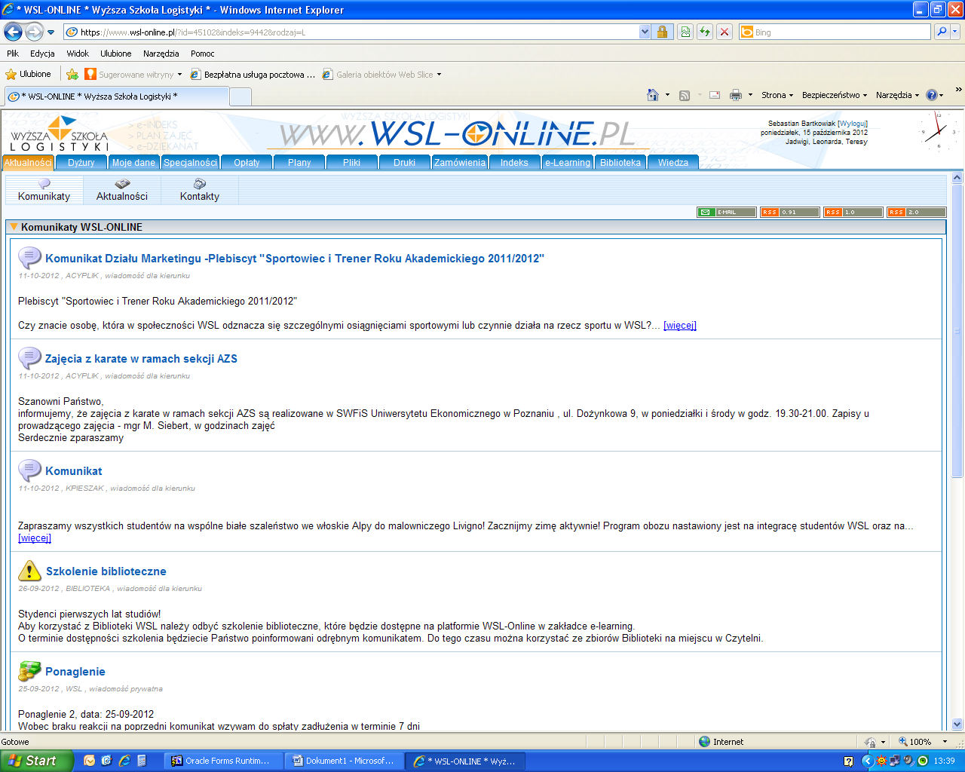The height and width of the screenshot is (772, 965).
Task: Click więcej link under Livigno announcement
Action: pyautogui.click(x=35, y=538)
